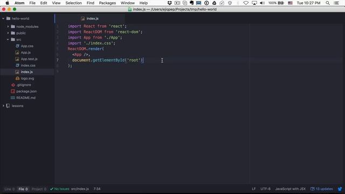Click the linter Line 0 scope
This screenshot has height=194, width=345.
10,189
